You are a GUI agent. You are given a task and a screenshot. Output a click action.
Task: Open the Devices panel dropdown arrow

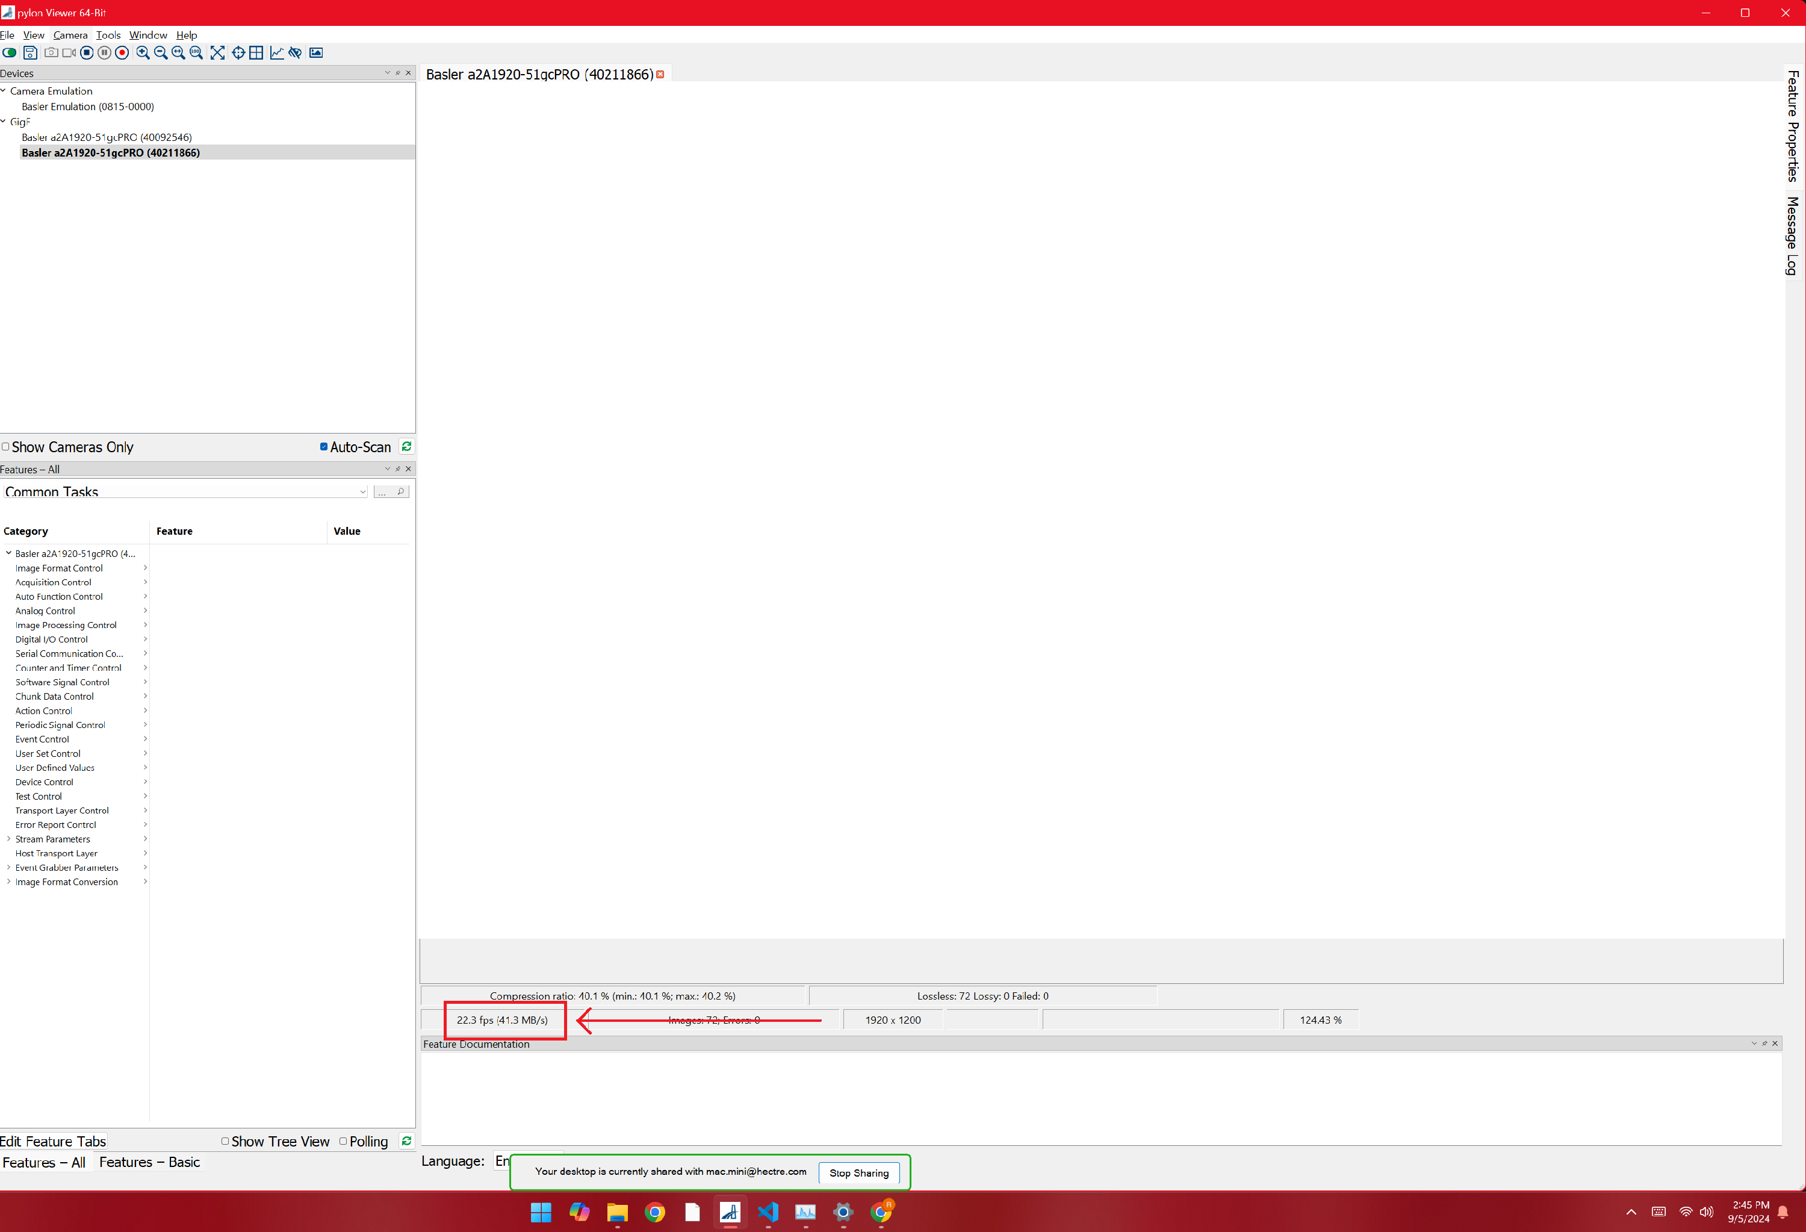pyautogui.click(x=388, y=73)
